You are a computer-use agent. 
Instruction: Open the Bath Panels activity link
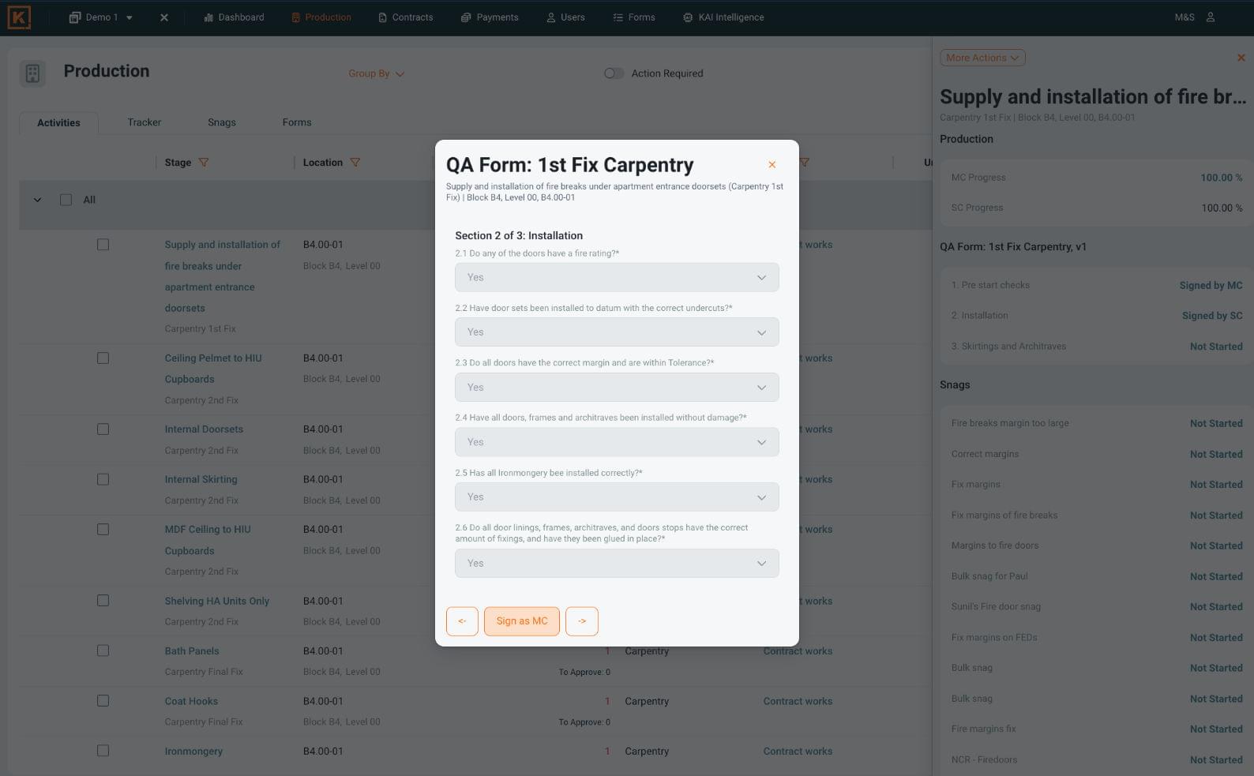[x=192, y=651]
